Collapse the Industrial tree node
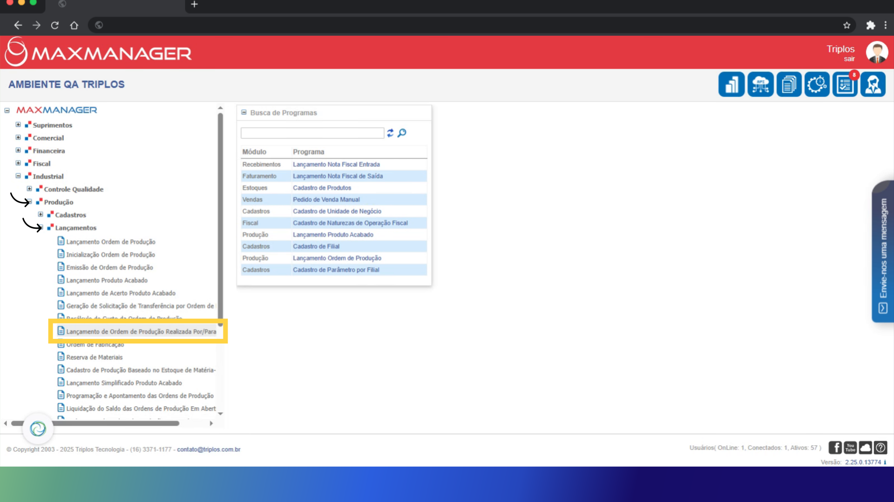Screen dimensions: 894x502 click(18, 176)
